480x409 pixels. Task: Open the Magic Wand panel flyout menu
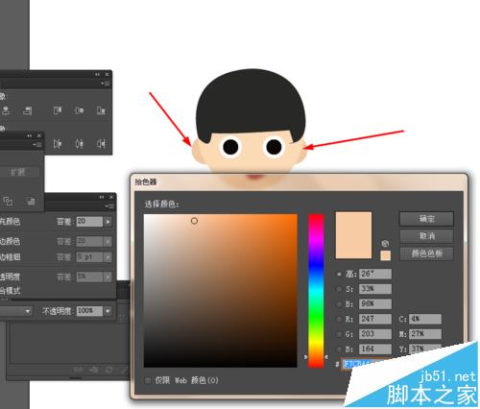tap(109, 206)
